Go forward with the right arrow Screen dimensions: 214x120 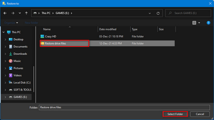tap(13, 13)
